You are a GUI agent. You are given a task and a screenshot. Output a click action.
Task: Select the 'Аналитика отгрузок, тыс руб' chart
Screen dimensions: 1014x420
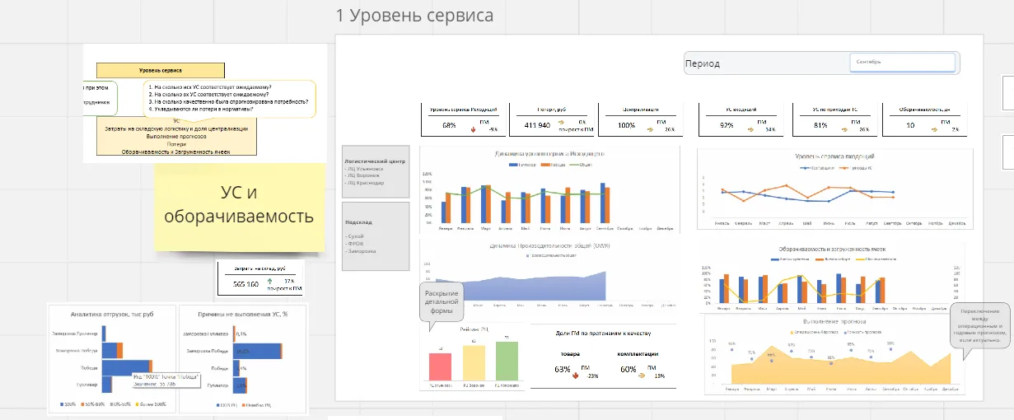(x=112, y=359)
